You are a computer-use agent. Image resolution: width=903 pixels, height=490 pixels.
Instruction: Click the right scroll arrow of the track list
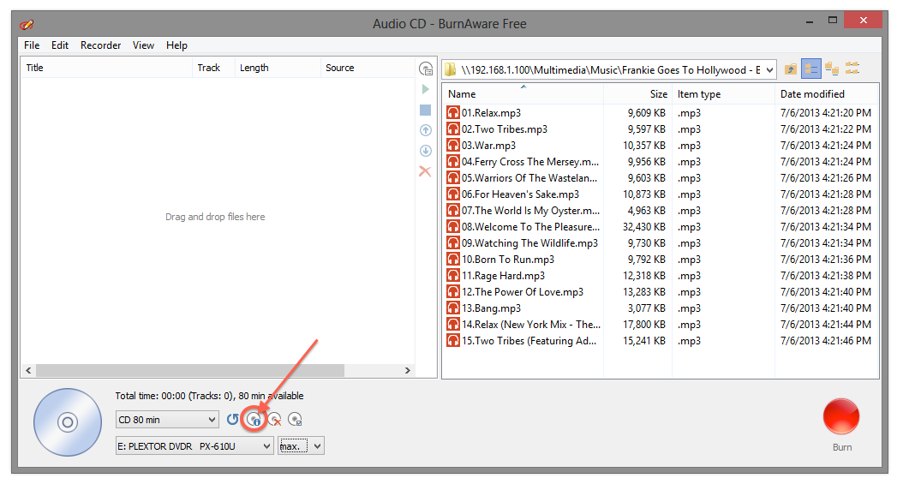click(408, 370)
